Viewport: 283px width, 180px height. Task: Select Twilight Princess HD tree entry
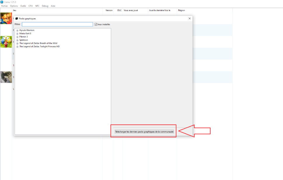[x=39, y=47]
